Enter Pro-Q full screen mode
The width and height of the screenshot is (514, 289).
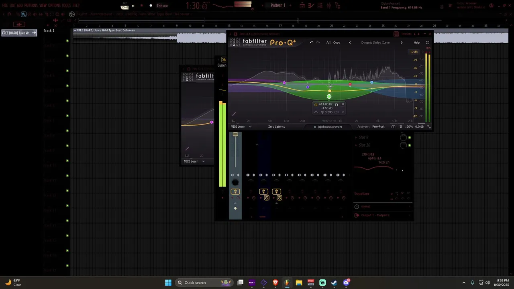click(x=428, y=43)
